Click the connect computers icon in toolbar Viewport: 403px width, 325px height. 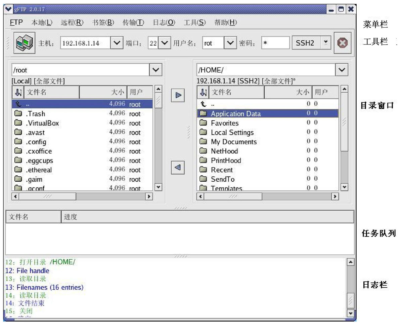click(x=25, y=43)
